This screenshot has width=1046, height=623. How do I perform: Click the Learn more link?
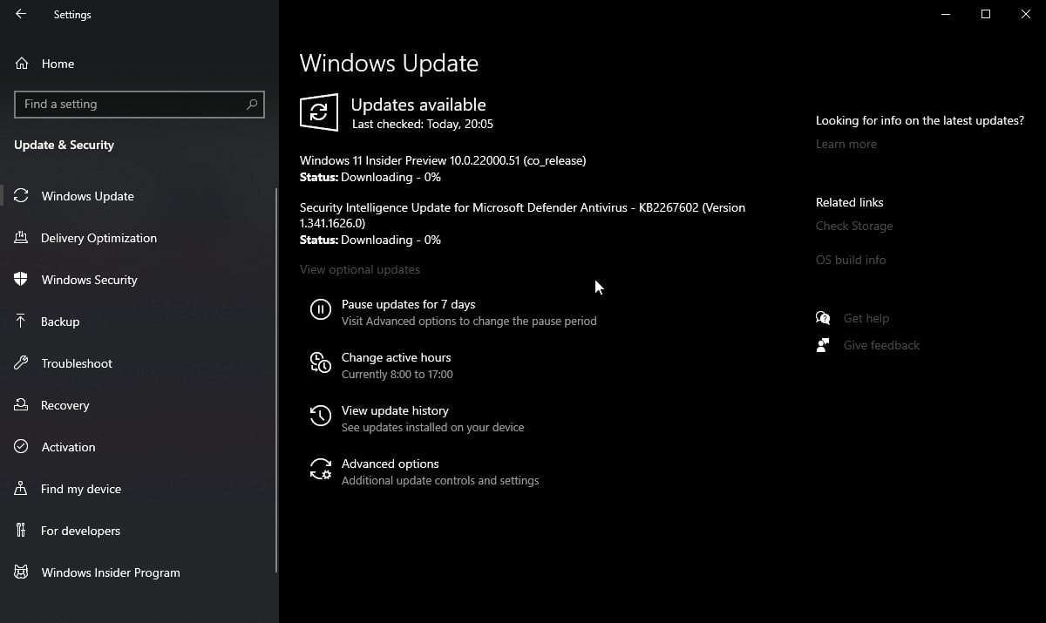[x=846, y=144]
